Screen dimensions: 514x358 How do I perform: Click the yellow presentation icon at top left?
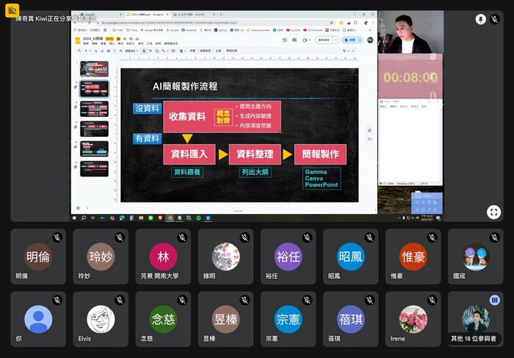12,11
